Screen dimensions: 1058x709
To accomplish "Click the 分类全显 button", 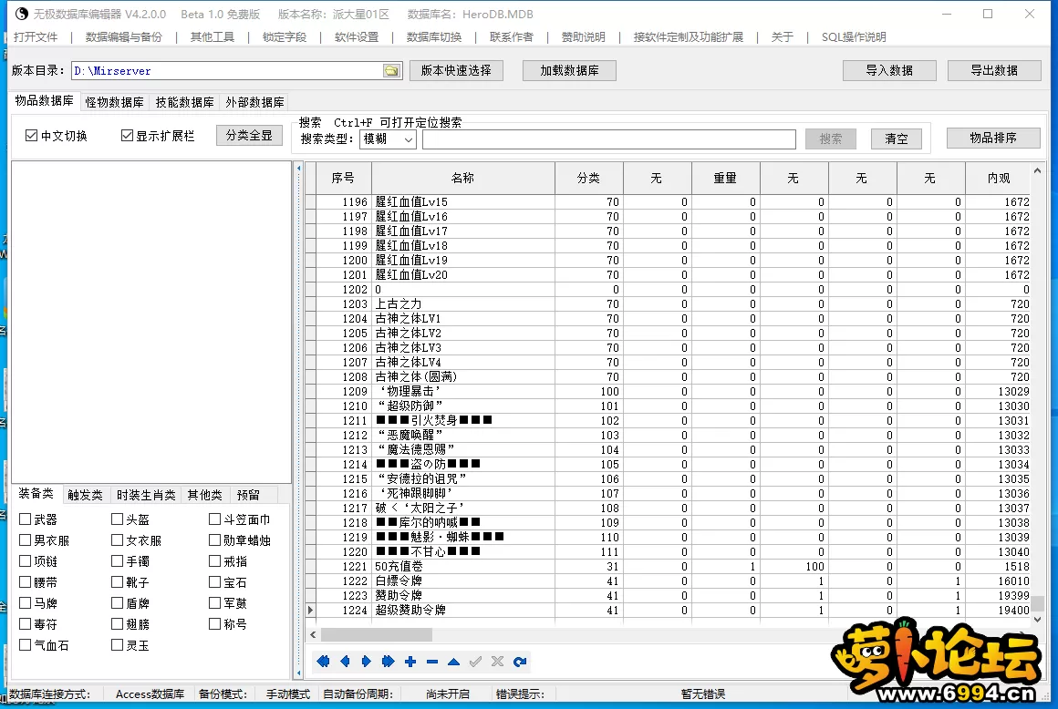I will (x=249, y=136).
